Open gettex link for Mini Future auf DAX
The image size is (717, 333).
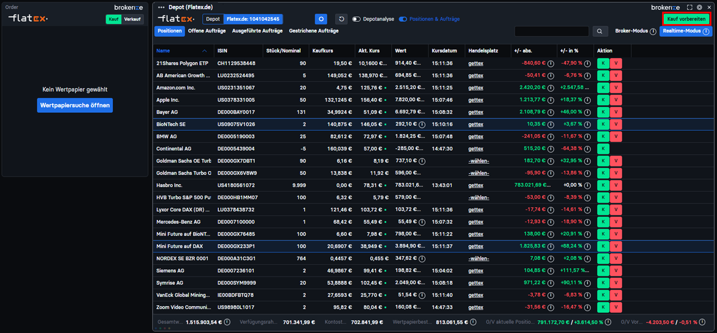[476, 246]
